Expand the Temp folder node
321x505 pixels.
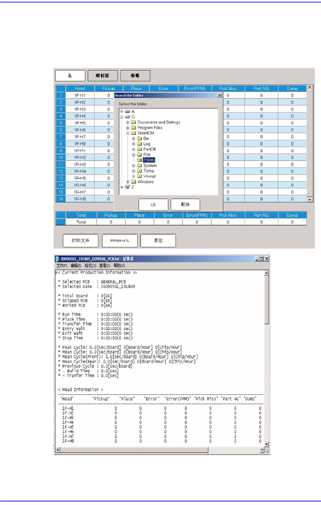134,171
